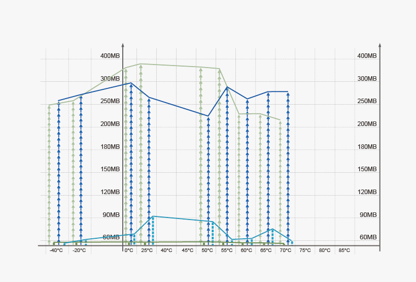Select the 25°C axis tick label
Viewport: 416px width, 282px height.
(147, 250)
